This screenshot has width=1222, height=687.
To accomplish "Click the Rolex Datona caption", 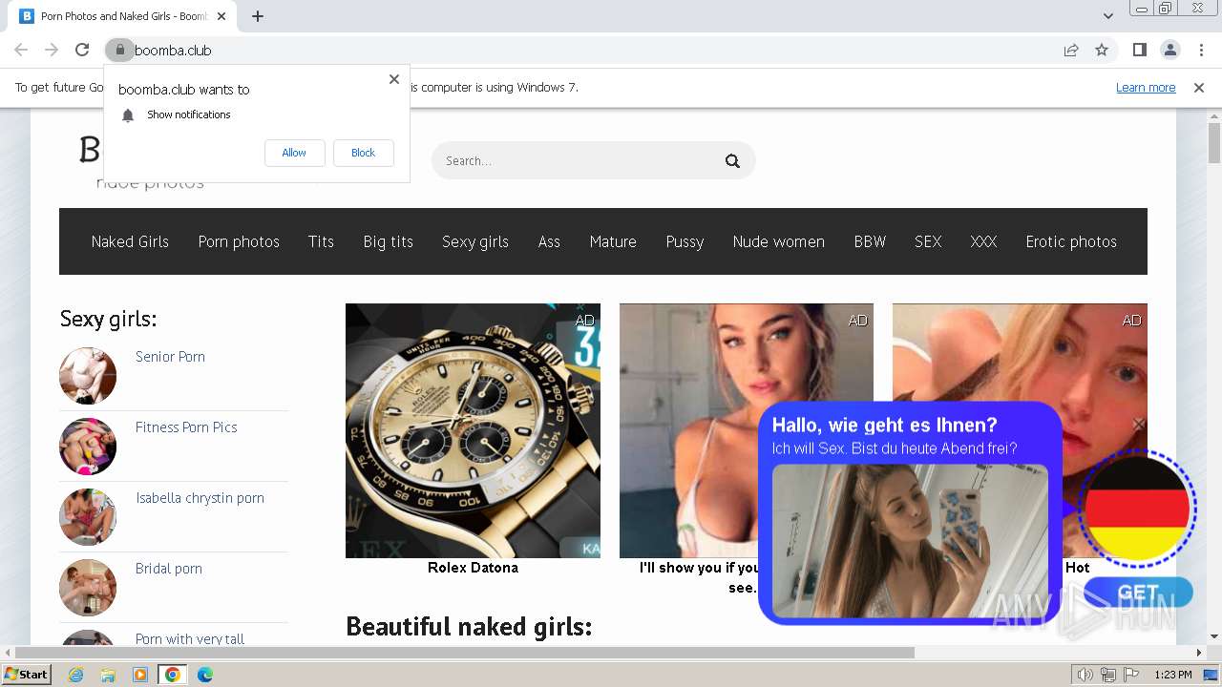I will click(x=473, y=568).
